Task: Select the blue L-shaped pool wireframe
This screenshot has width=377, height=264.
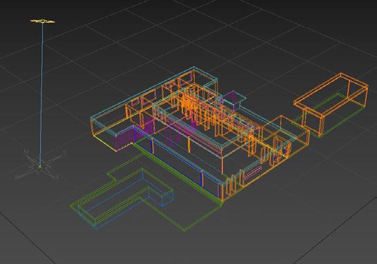Action: coord(125,199)
